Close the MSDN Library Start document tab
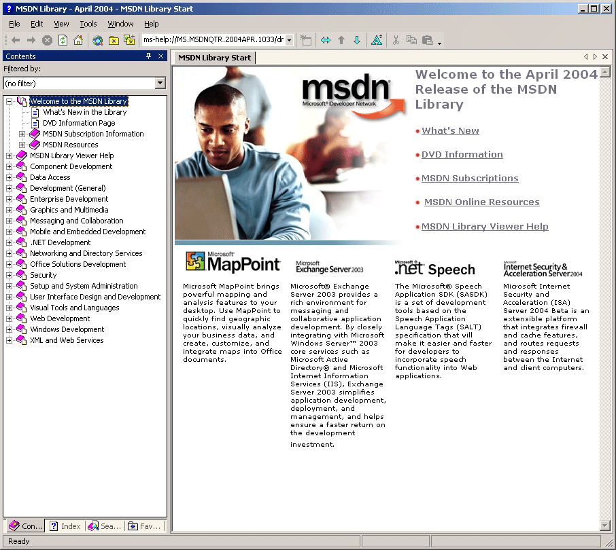 coord(605,57)
